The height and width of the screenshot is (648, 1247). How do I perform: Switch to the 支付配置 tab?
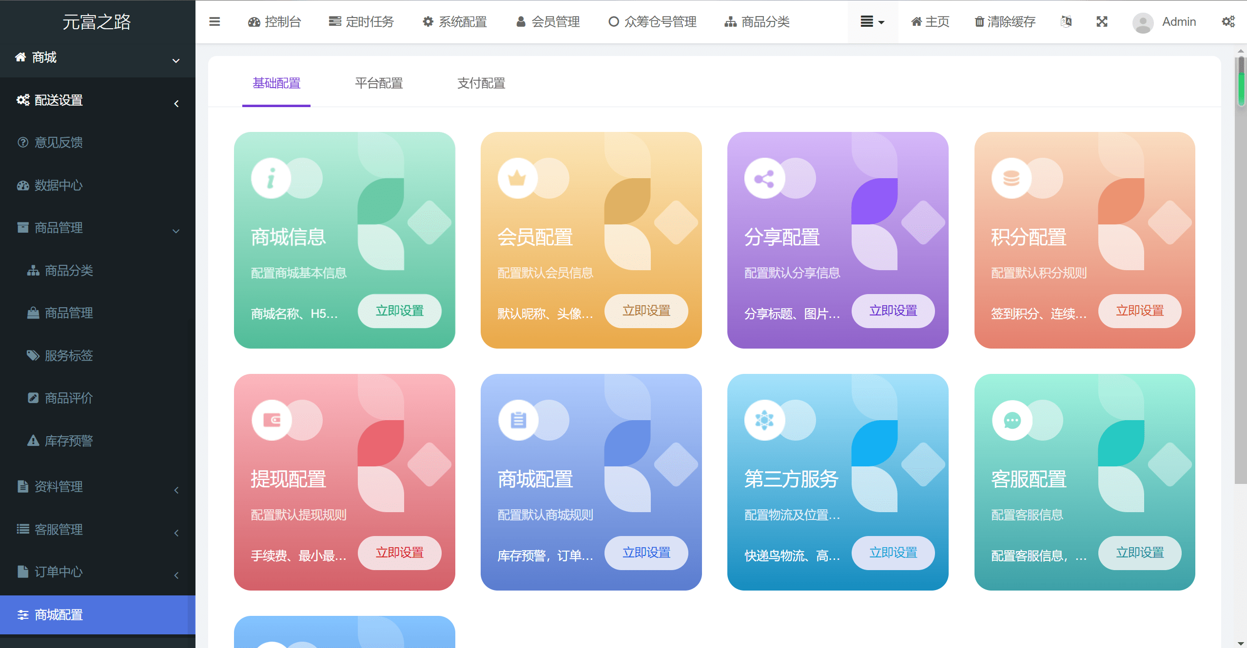click(x=481, y=83)
